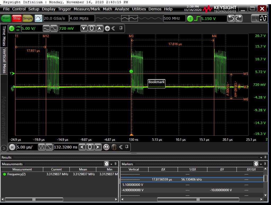Click the red Stop button
271x205 pixels.
coord(17,18)
